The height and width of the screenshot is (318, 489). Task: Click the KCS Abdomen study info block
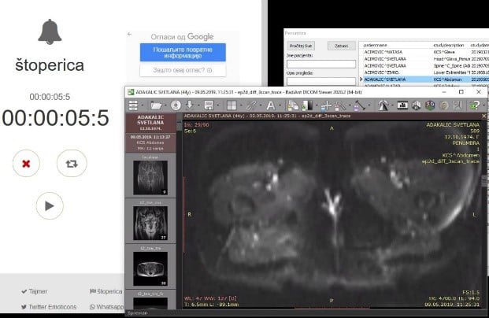pos(150,142)
